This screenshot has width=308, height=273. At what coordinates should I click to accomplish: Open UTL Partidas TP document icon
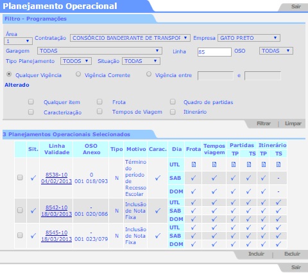tap(234, 164)
